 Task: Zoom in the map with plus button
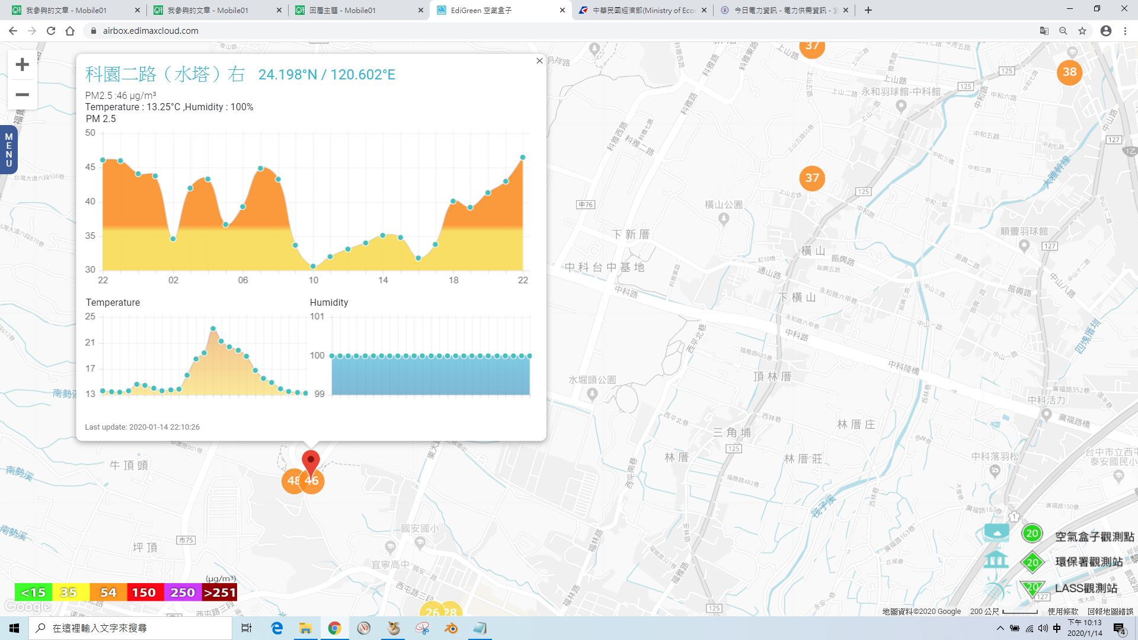coord(22,65)
